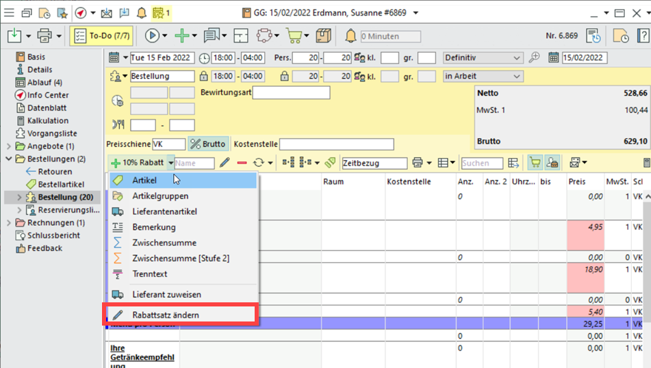Click the printer icon in the main toolbar
This screenshot has width=651, height=368.
point(45,36)
